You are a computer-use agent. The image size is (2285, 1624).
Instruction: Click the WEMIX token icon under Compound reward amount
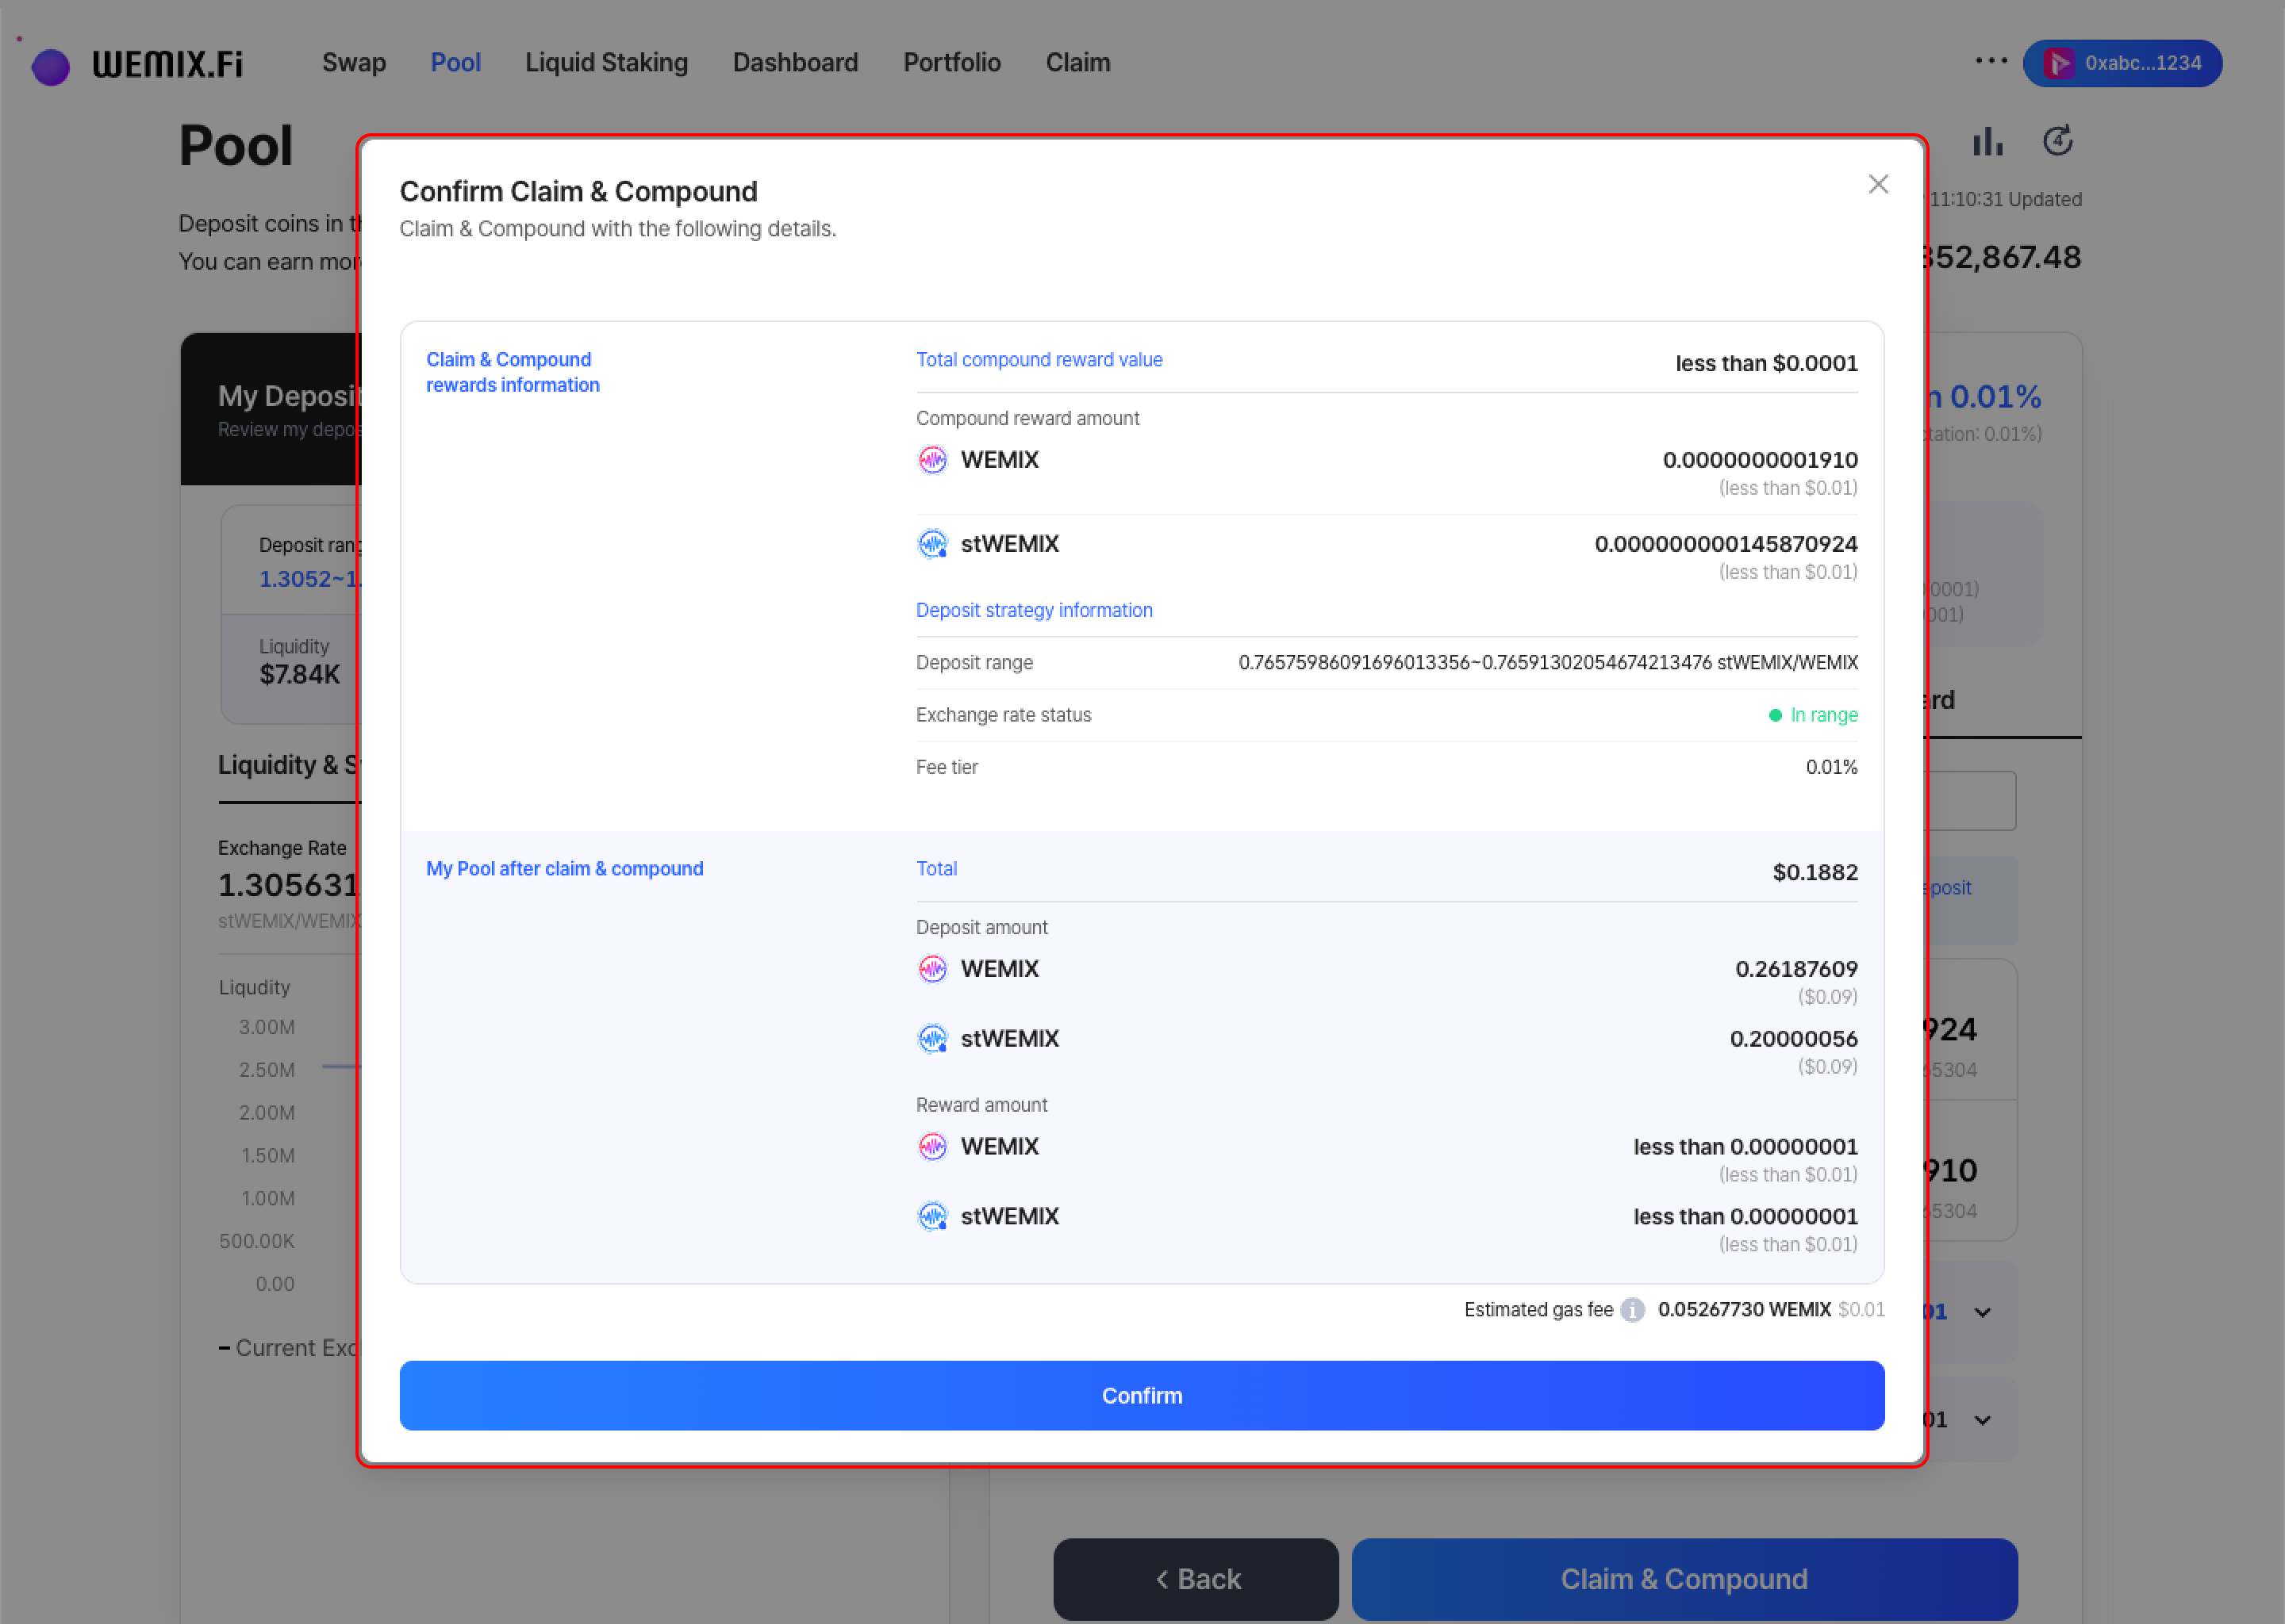pos(932,460)
